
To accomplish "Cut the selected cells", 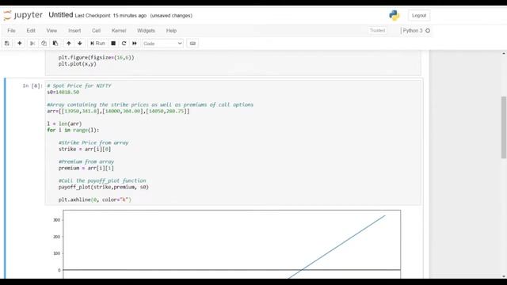I will (32, 44).
